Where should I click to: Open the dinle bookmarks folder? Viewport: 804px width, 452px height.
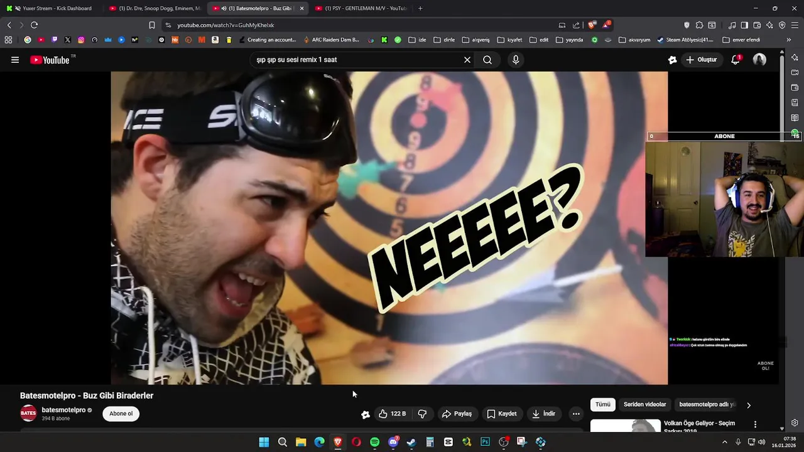pyautogui.click(x=444, y=40)
